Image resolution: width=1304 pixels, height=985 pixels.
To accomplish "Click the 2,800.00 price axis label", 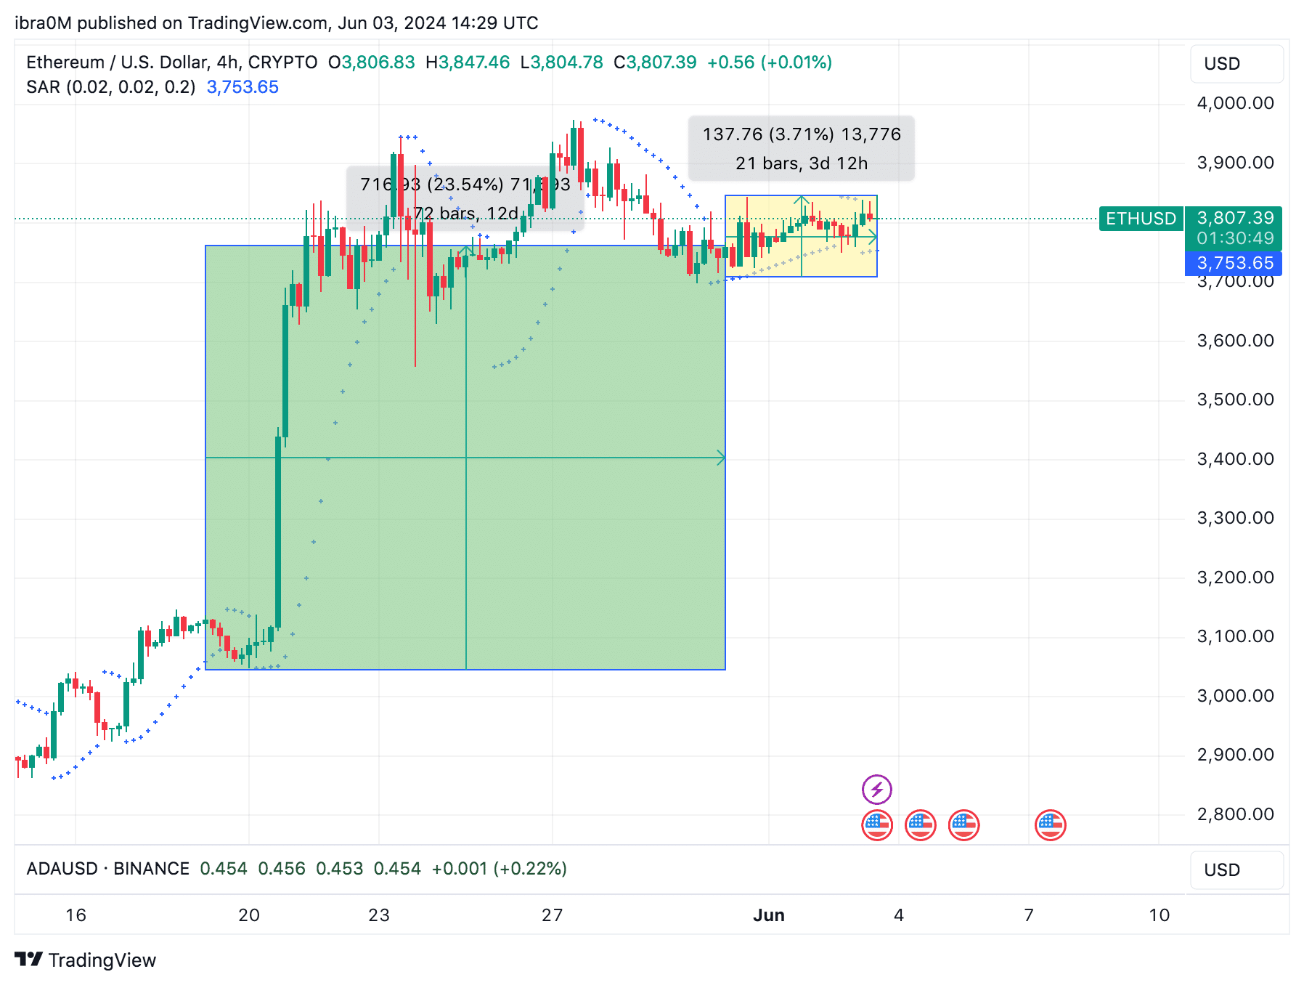I will click(1235, 814).
